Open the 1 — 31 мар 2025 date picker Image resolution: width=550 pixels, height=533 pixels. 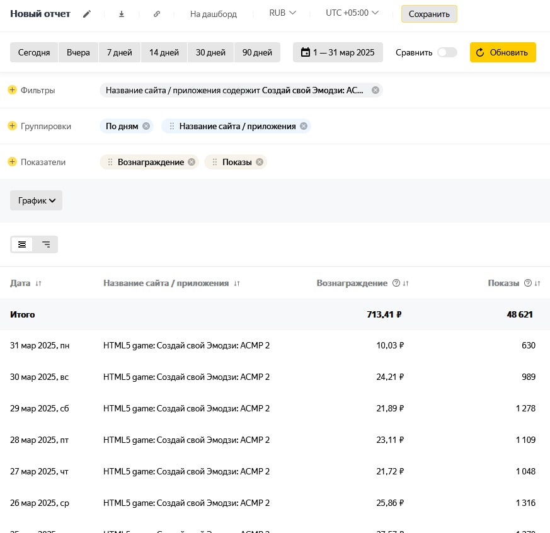tap(338, 52)
